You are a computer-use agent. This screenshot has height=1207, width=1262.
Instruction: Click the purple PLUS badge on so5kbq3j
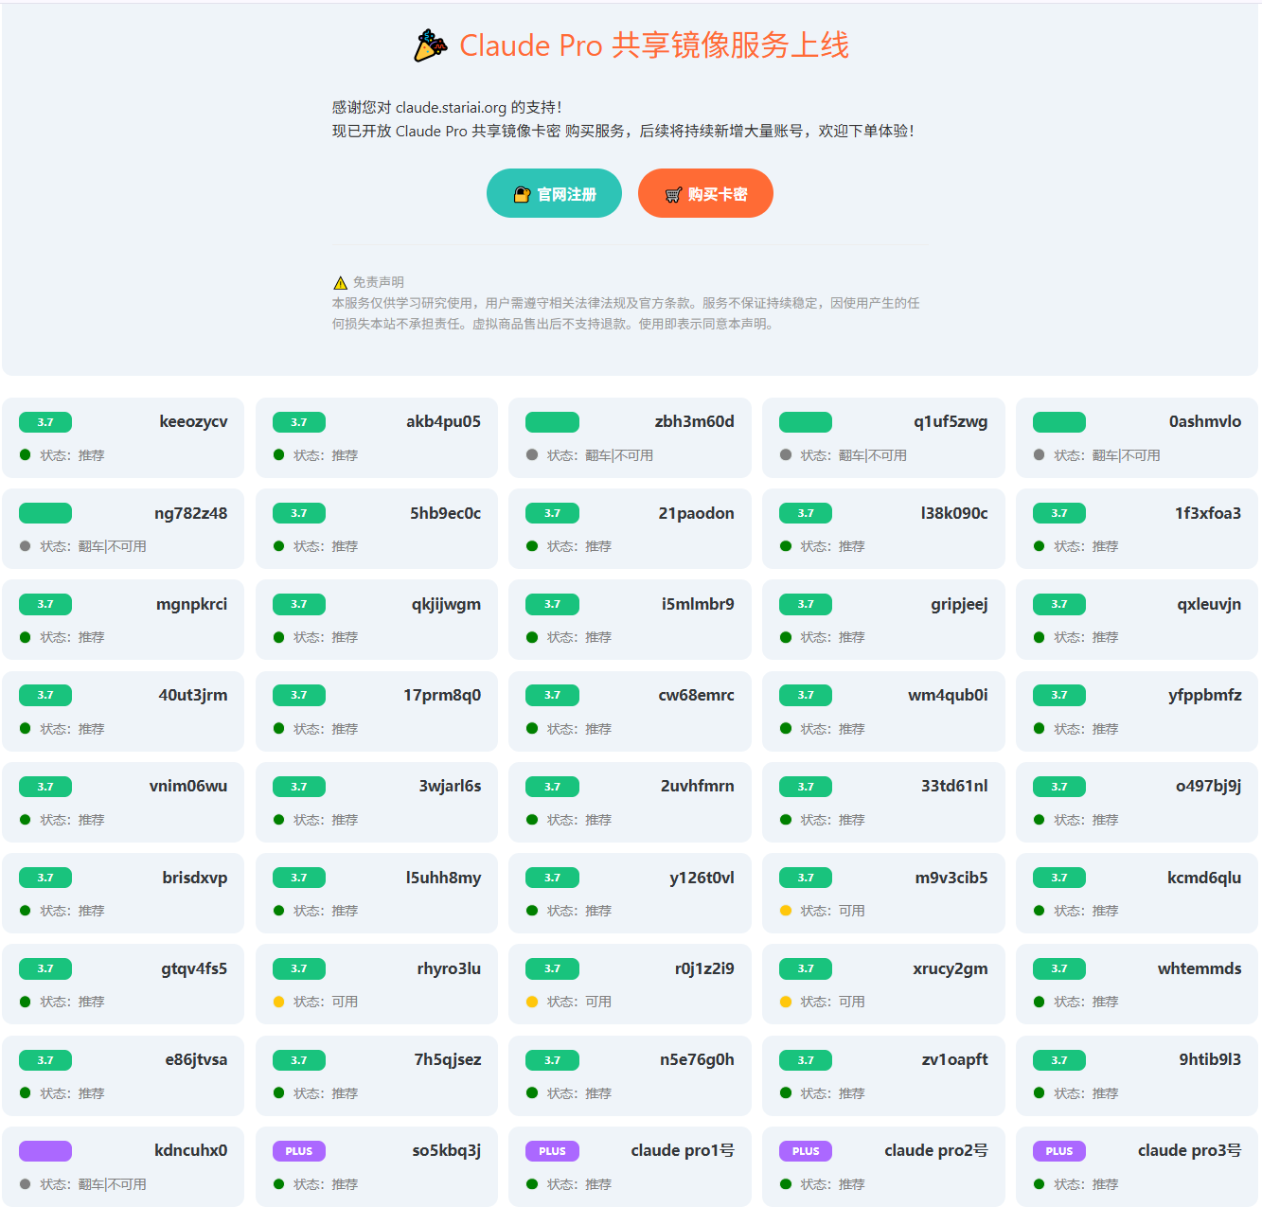[x=299, y=1151]
